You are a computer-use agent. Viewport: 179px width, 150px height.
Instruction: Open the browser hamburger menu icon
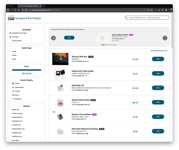171,10
